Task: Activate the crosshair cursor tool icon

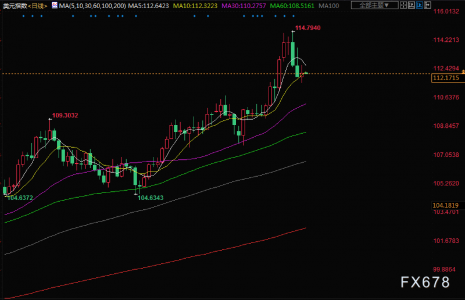Action: 403,5
